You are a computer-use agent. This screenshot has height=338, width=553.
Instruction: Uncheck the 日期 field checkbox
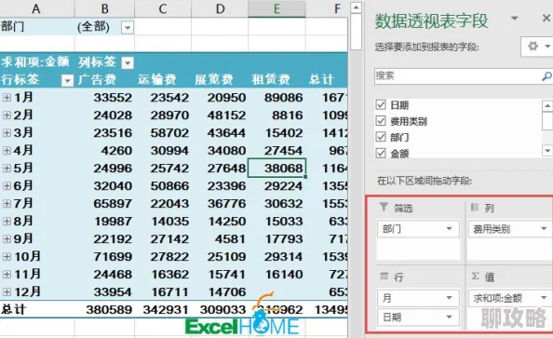(381, 105)
